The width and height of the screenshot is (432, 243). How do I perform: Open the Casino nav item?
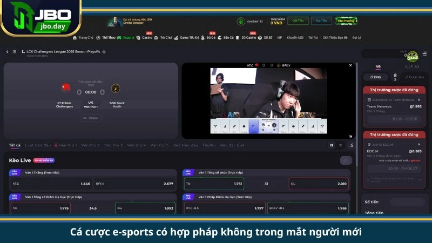point(144,38)
